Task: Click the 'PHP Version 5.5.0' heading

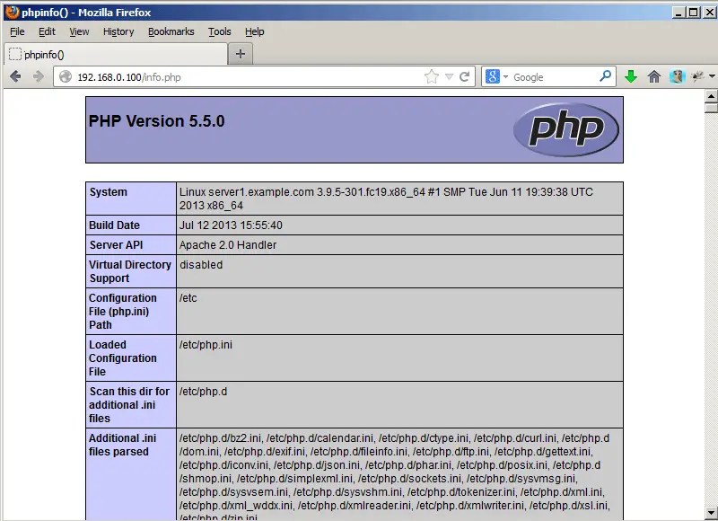Action: pos(156,121)
